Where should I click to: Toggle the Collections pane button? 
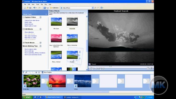pyautogui.click(x=54, y=8)
